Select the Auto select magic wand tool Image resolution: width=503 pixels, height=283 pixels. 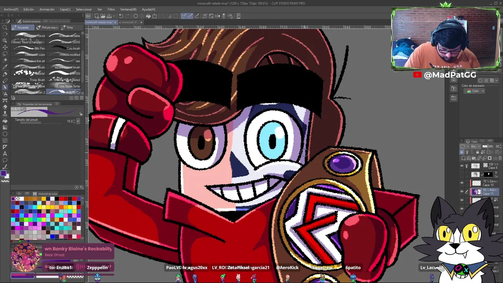[x=5, y=60]
